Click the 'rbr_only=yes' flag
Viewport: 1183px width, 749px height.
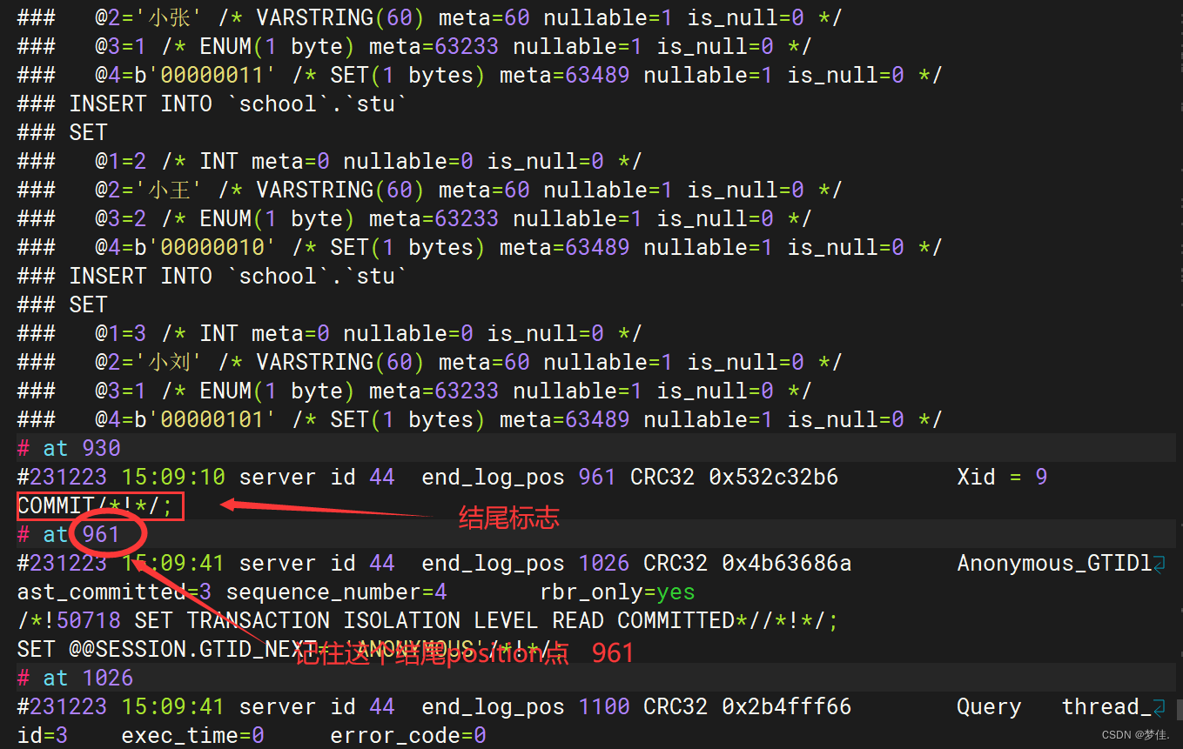(617, 592)
